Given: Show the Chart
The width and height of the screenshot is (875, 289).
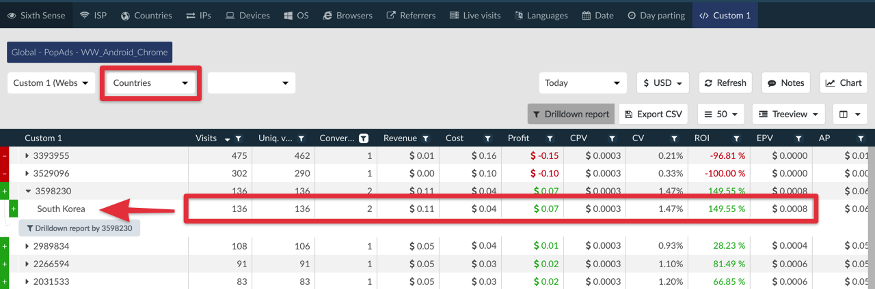Looking at the screenshot, I should point(844,82).
